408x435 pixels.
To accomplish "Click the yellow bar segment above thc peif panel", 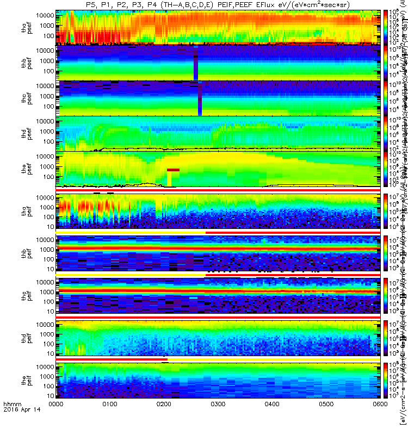I will tap(131, 275).
